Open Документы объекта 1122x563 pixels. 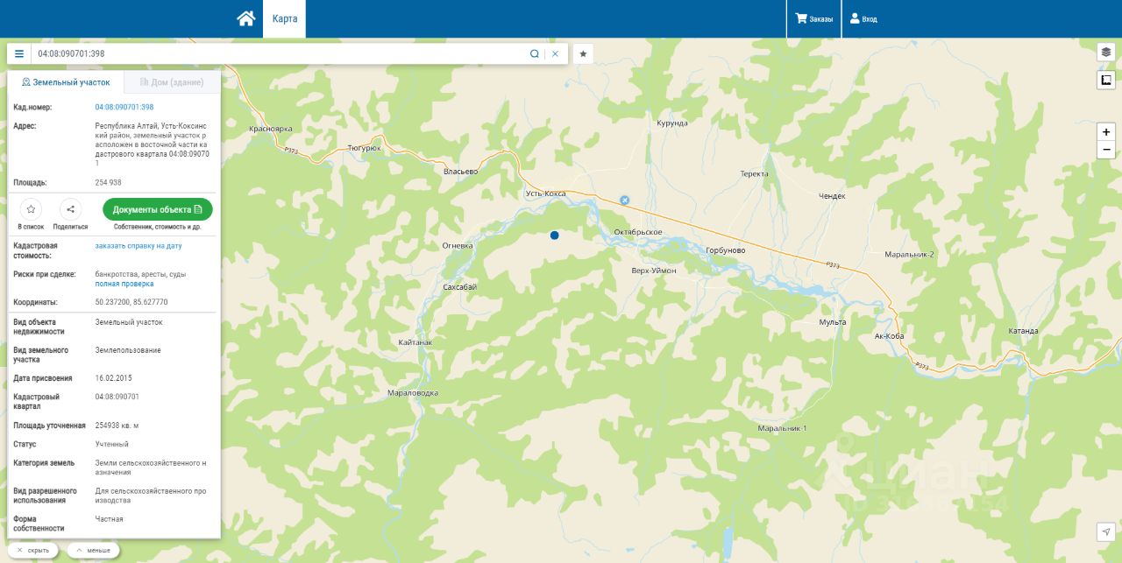pos(158,209)
